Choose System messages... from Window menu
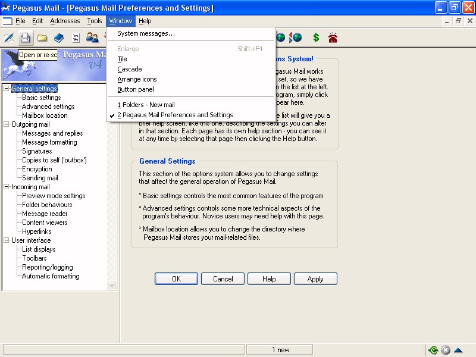 [x=191, y=33]
